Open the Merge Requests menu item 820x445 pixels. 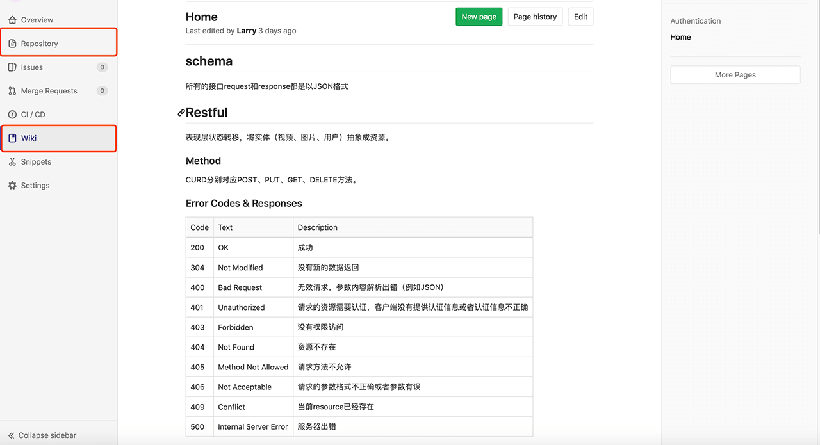click(x=49, y=91)
